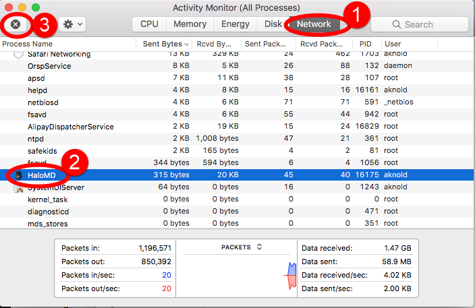Switch to the CPU tab

click(x=149, y=24)
